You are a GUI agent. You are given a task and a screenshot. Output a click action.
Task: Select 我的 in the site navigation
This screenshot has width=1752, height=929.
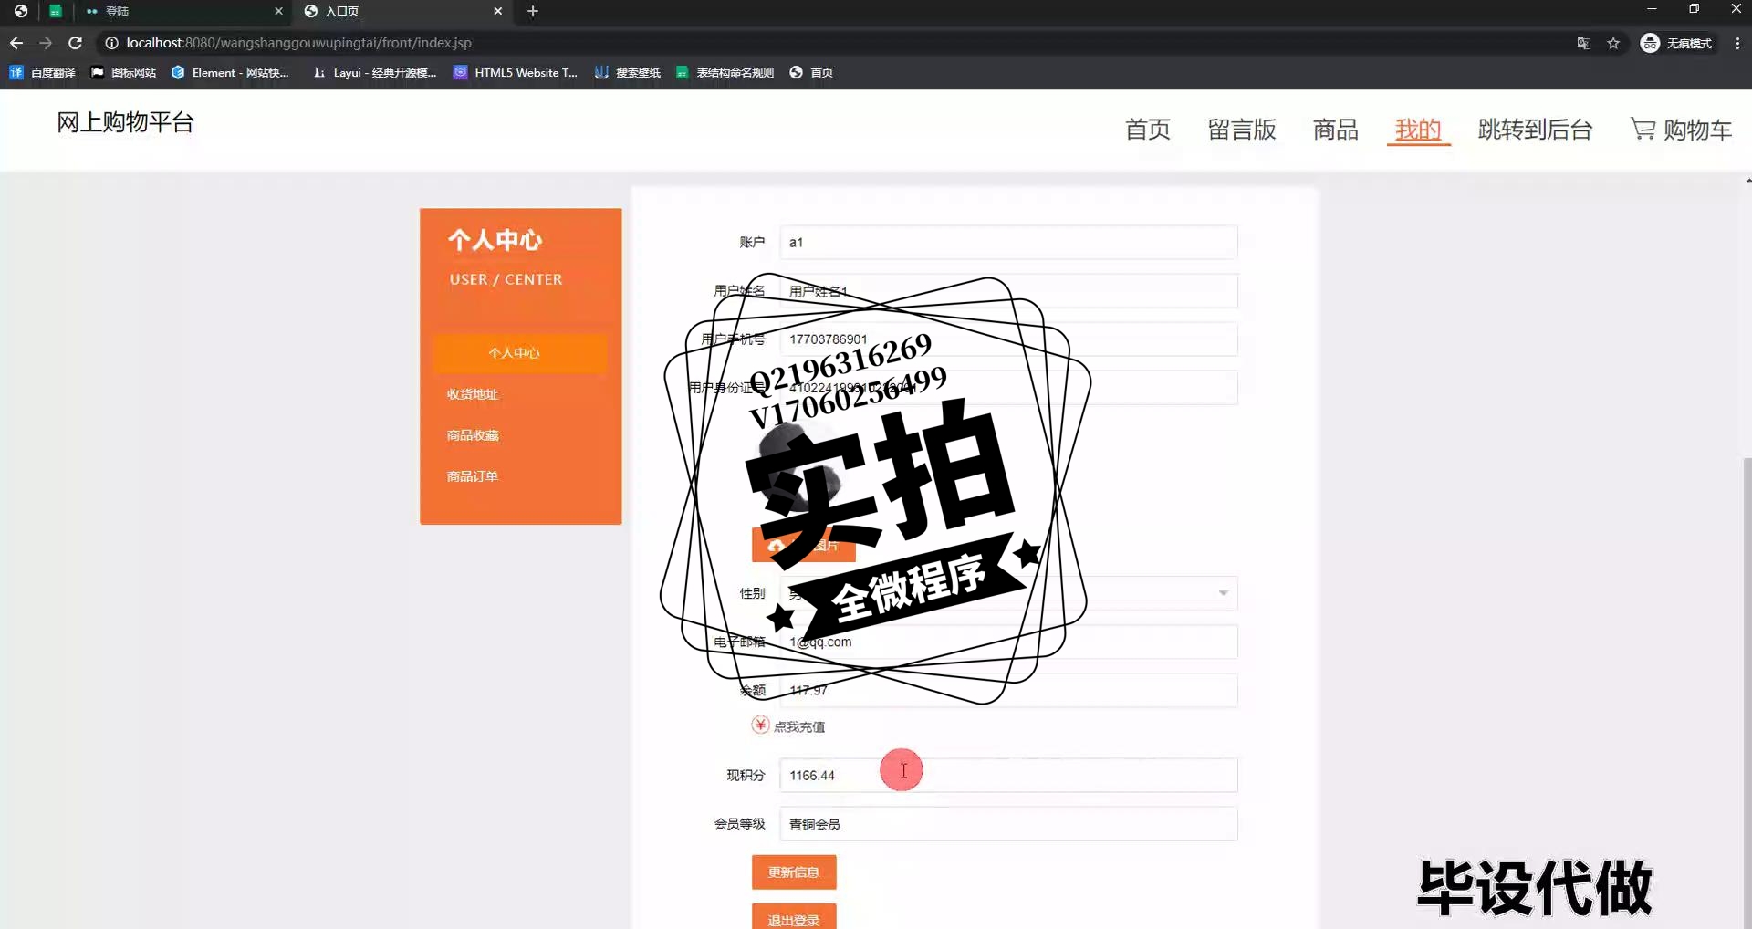click(x=1418, y=130)
